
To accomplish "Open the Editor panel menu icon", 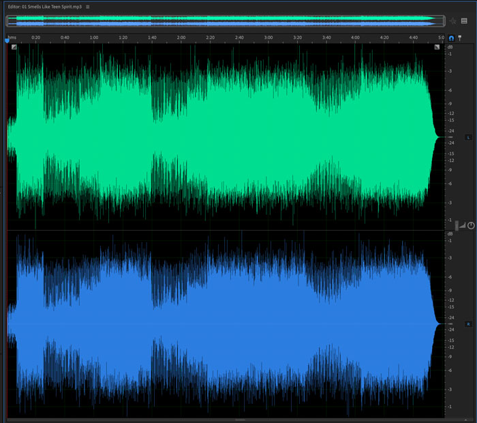I will pyautogui.click(x=88, y=7).
